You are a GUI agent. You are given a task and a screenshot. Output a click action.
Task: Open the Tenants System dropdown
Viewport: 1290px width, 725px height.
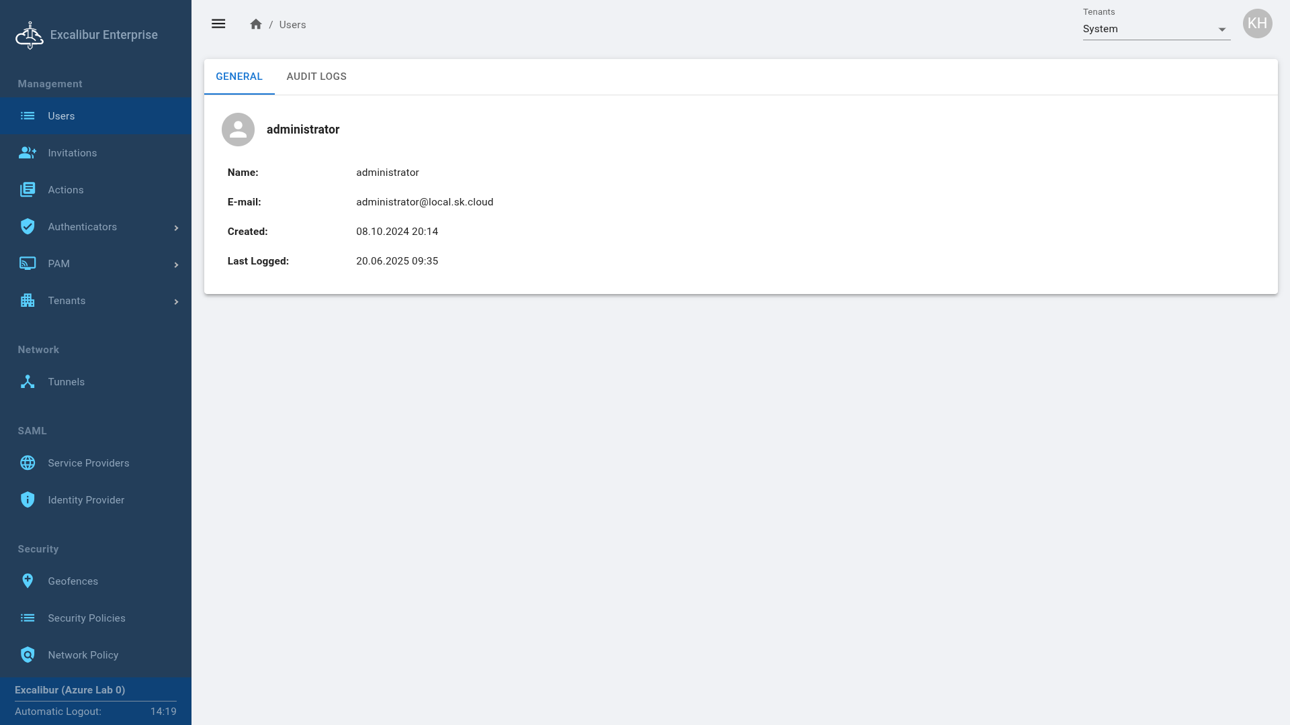1156,30
